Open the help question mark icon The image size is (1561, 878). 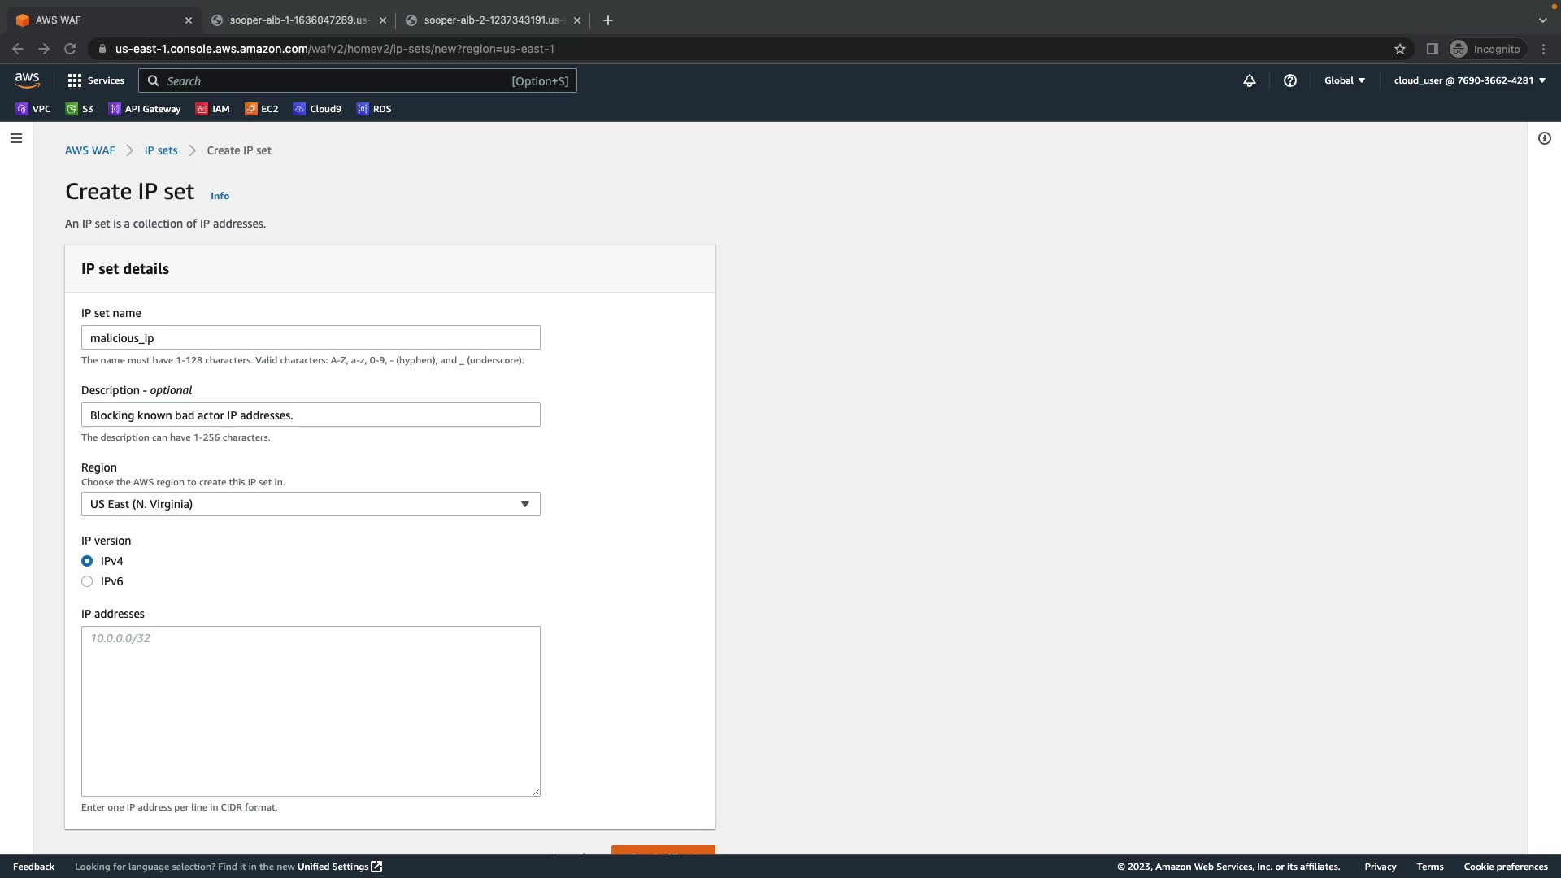[1290, 80]
